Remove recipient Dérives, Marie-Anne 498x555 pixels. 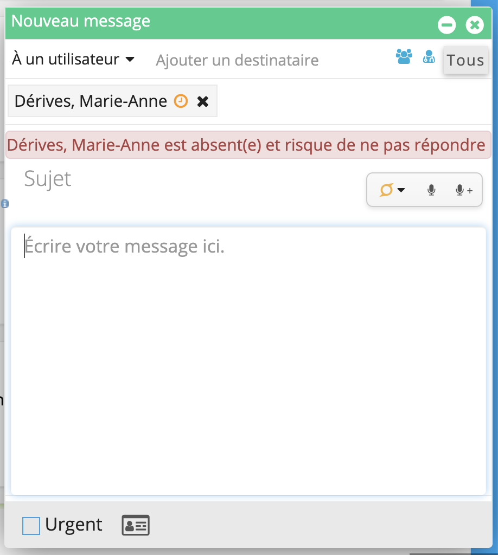pos(203,101)
